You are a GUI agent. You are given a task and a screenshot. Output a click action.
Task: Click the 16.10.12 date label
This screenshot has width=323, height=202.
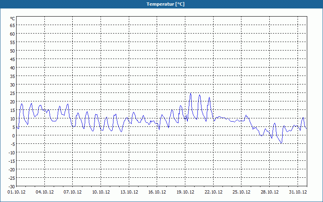[x=157, y=192]
